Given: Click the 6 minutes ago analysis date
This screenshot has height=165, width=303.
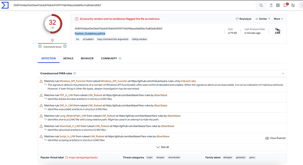Looking at the screenshot, I should (252, 33).
